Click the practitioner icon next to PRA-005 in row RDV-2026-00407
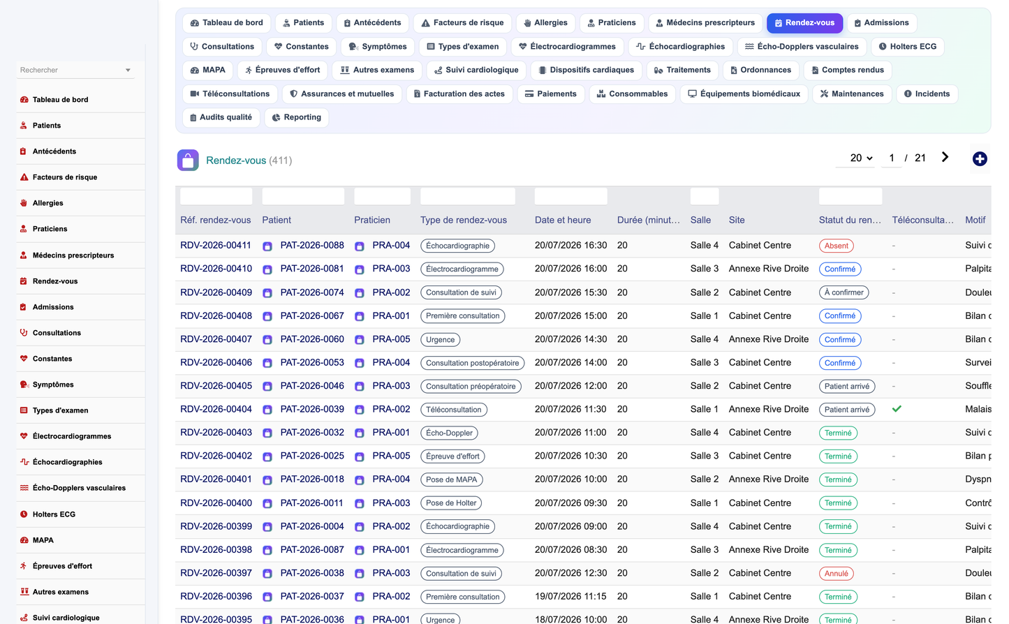The image size is (1009, 624). [x=360, y=340]
